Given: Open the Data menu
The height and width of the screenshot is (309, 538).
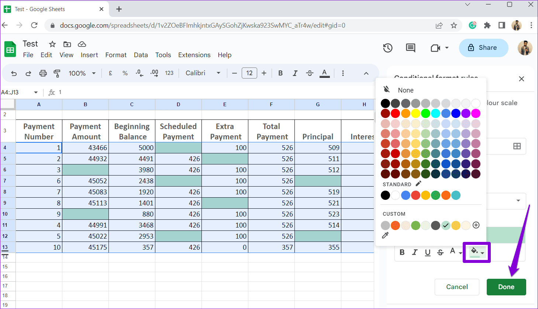Looking at the screenshot, I should (x=141, y=55).
